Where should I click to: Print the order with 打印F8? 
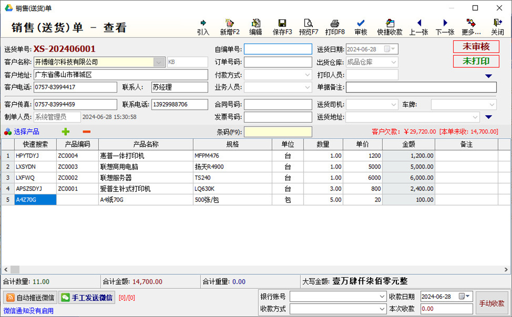point(335,27)
